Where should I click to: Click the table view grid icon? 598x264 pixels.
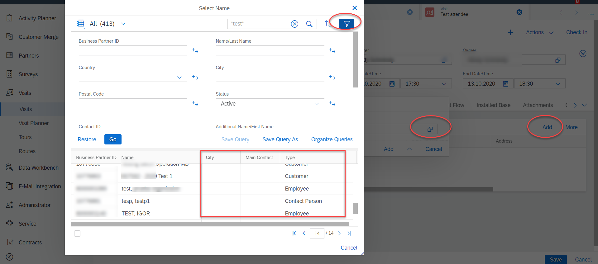(x=81, y=23)
